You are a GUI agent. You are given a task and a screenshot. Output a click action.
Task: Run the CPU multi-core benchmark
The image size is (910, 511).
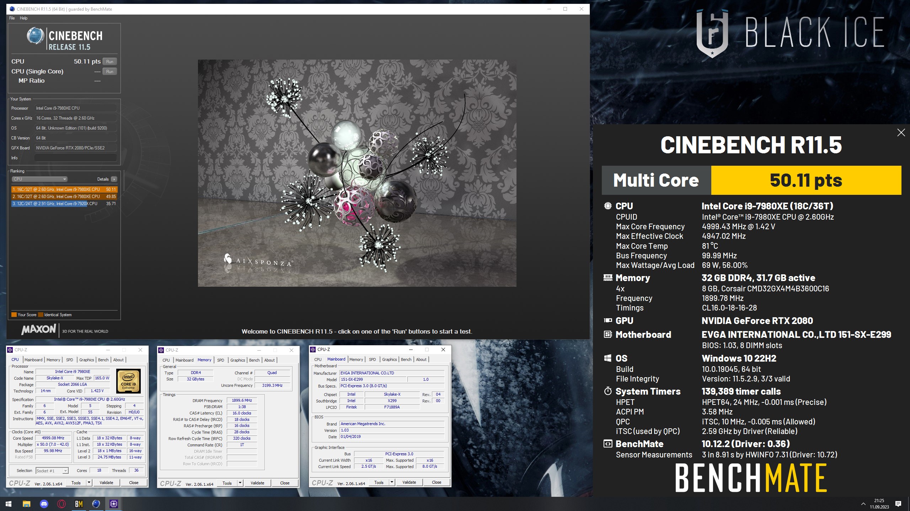[109, 61]
